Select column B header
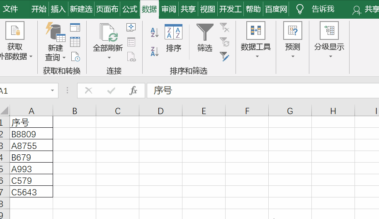 pyautogui.click(x=75, y=111)
